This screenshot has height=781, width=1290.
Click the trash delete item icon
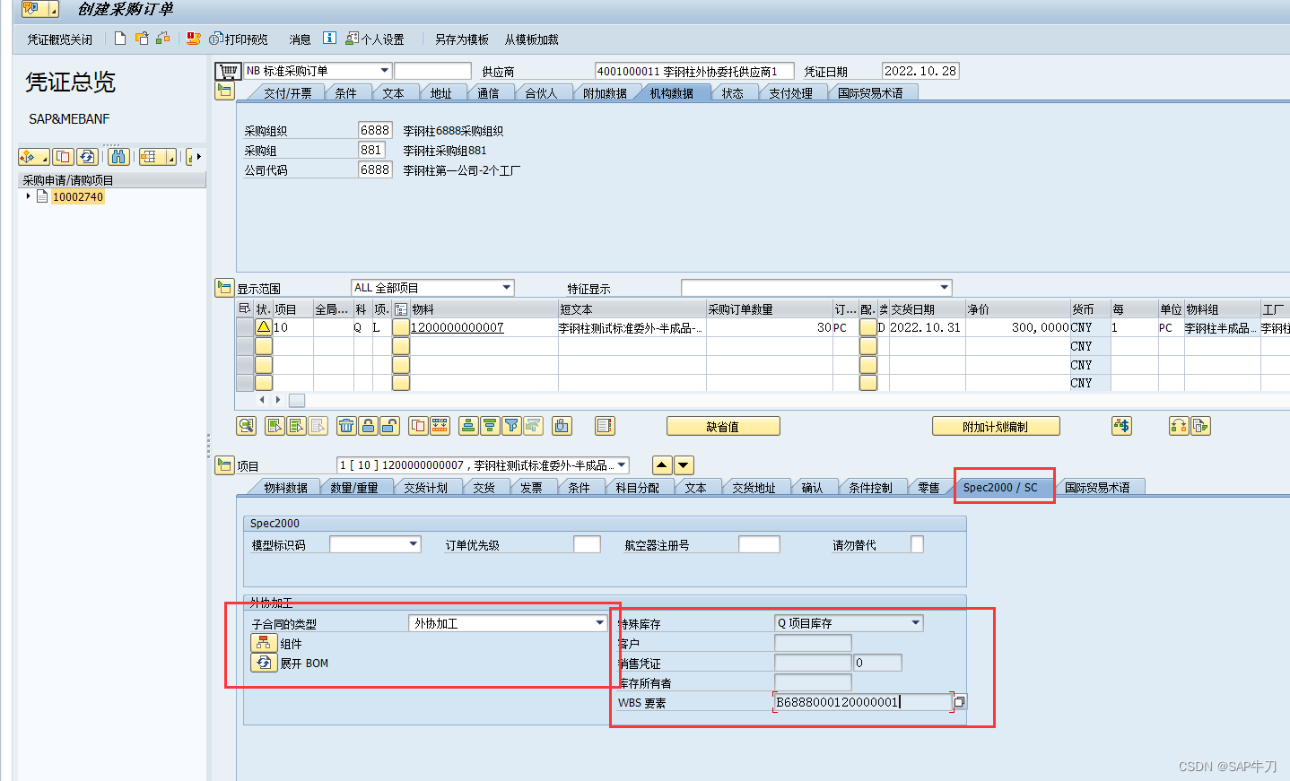point(346,426)
